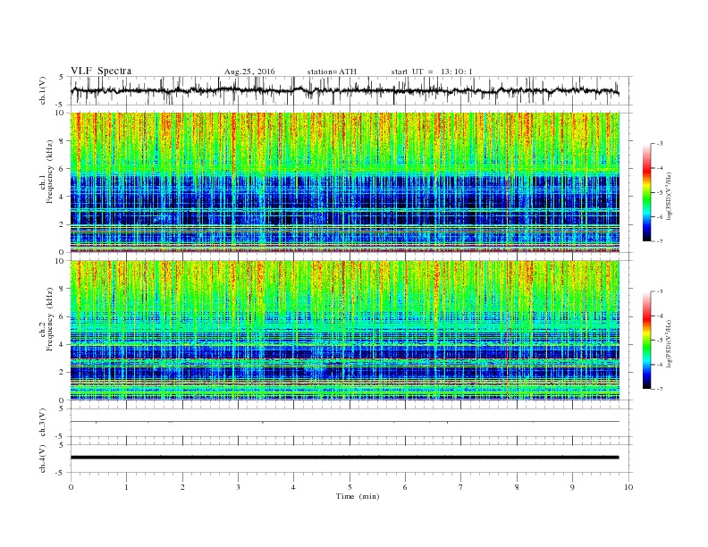Screen dimensions: 708x547
Task: Click the "VLF Spectra" plot title
Action: (101, 71)
